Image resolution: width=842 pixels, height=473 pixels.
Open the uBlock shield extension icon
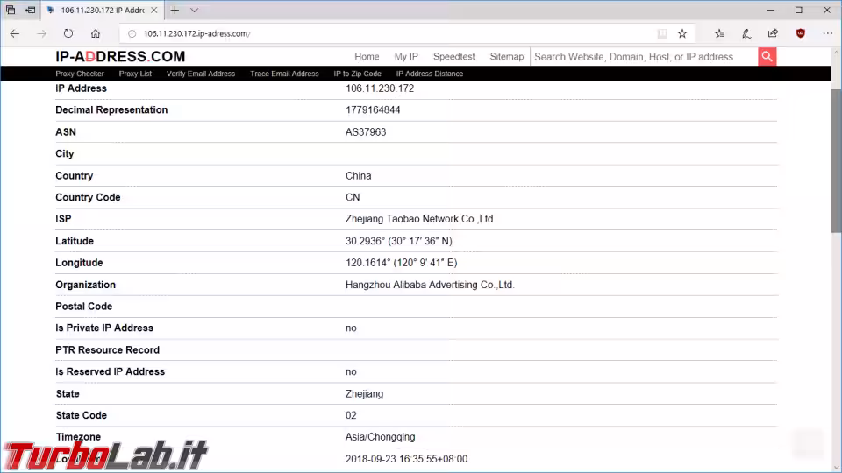click(x=800, y=33)
